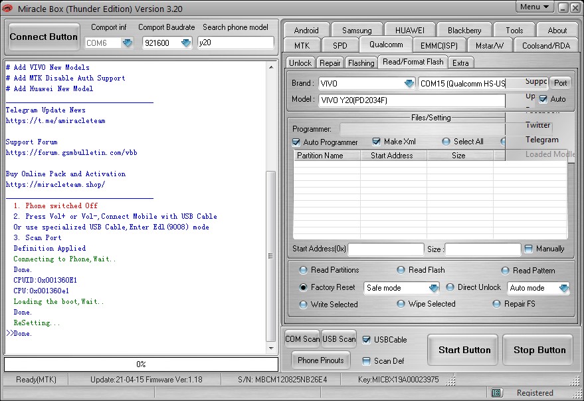Open Phone Pinouts
The image size is (584, 401).
coord(321,360)
